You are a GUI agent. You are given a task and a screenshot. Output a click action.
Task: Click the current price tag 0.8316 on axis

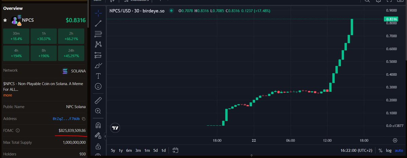pyautogui.click(x=391, y=19)
